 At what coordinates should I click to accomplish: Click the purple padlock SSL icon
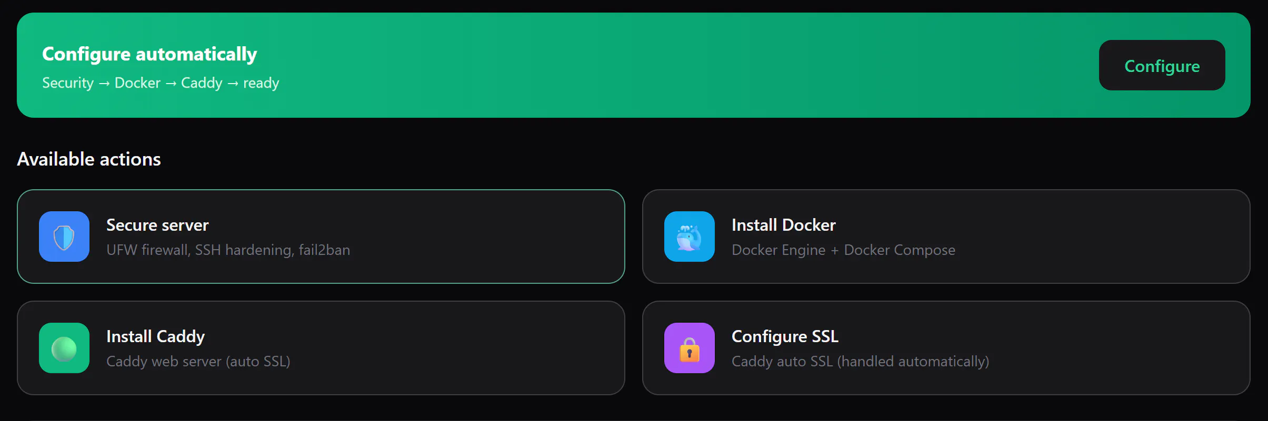click(690, 348)
